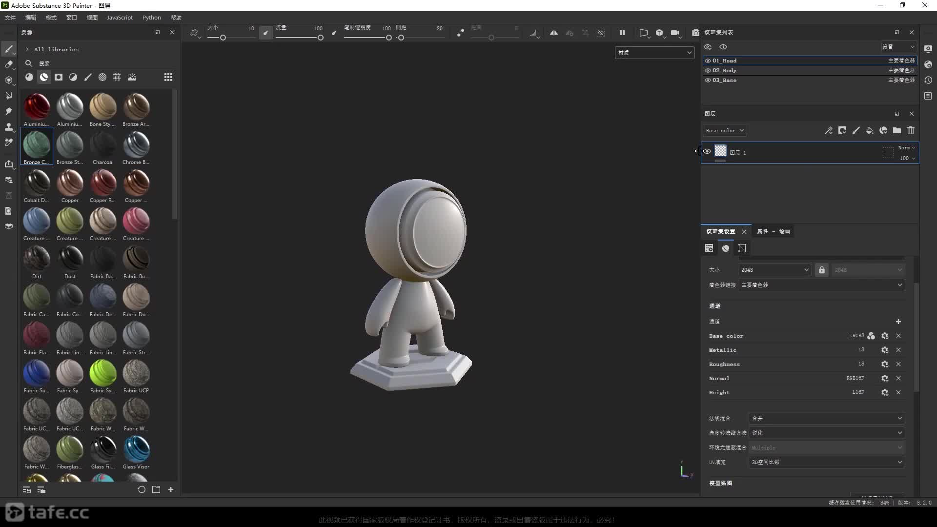Open the 合并 normal mixing dropdown
The height and width of the screenshot is (527, 937).
click(x=827, y=418)
